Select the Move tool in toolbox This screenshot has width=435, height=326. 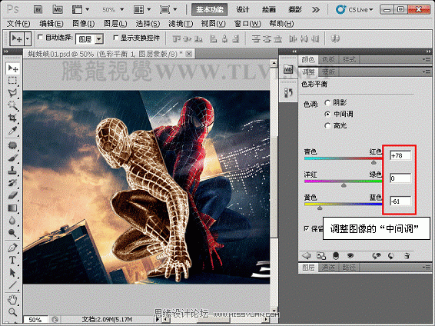12,68
